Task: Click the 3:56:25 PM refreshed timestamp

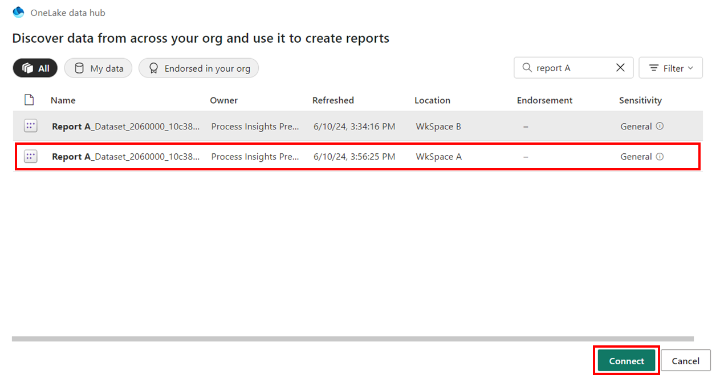Action: (354, 157)
